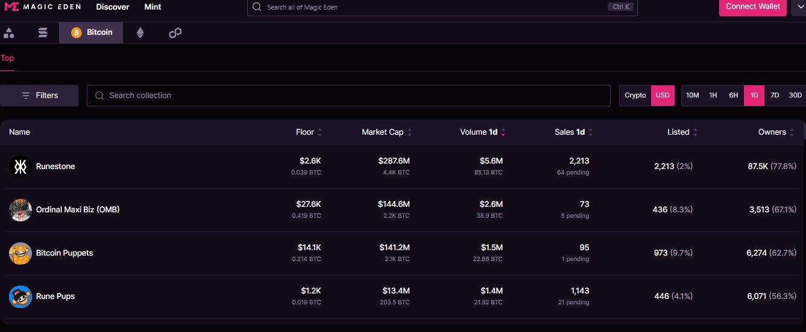Sort by Market Cap column
Image resolution: width=806 pixels, height=332 pixels.
386,132
